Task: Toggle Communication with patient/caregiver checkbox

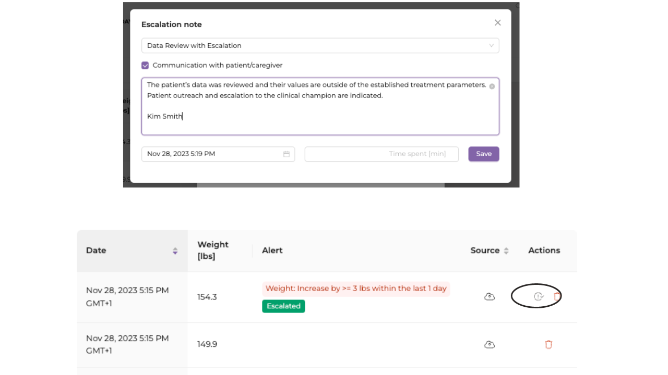Action: [x=145, y=66]
